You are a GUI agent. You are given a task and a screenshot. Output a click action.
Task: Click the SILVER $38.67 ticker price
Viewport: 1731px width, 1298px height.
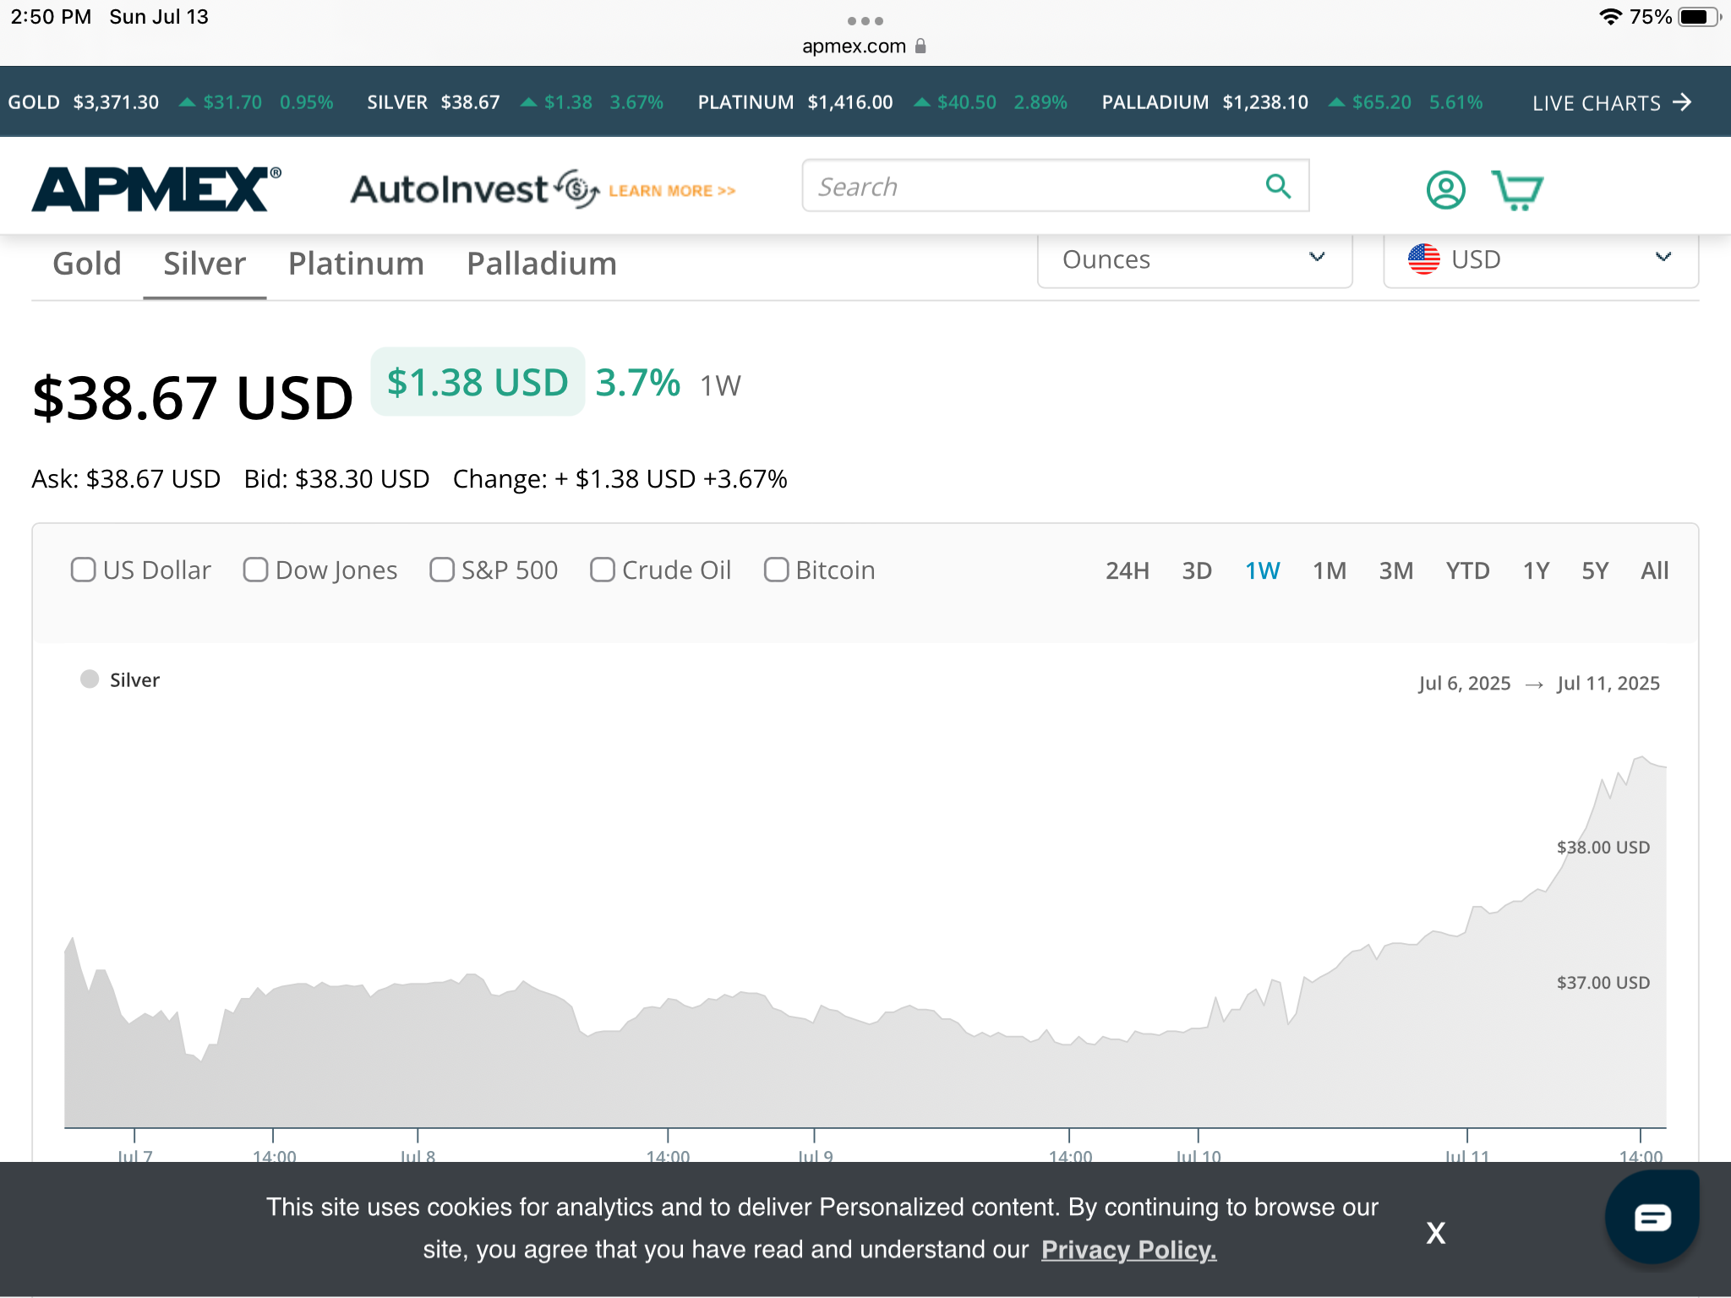coord(470,102)
